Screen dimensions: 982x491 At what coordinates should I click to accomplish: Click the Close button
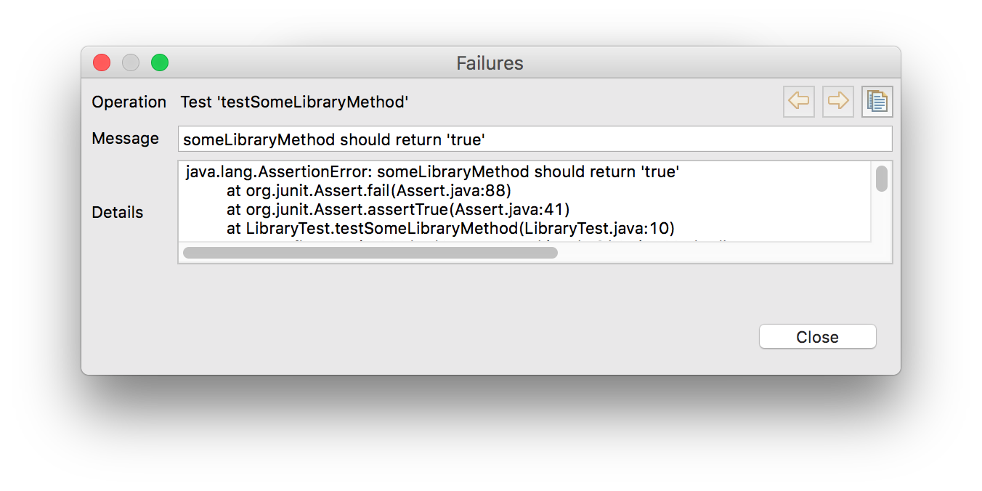(x=817, y=337)
